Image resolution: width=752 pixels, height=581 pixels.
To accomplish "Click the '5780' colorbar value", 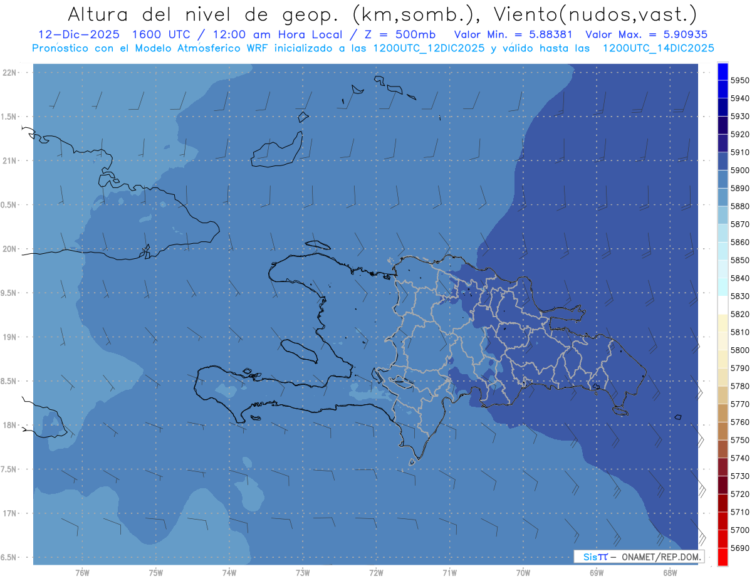I will (740, 386).
